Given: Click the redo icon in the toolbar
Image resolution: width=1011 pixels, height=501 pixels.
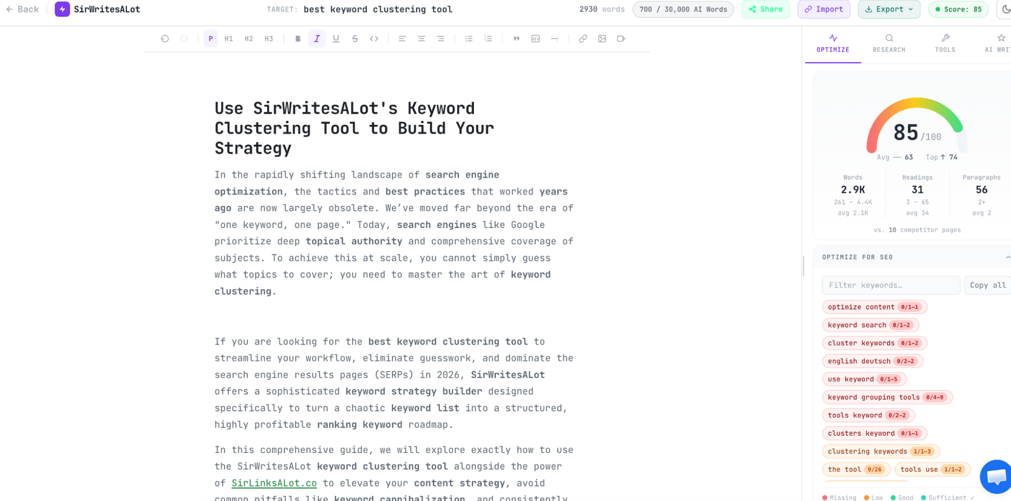Looking at the screenshot, I should pyautogui.click(x=184, y=38).
